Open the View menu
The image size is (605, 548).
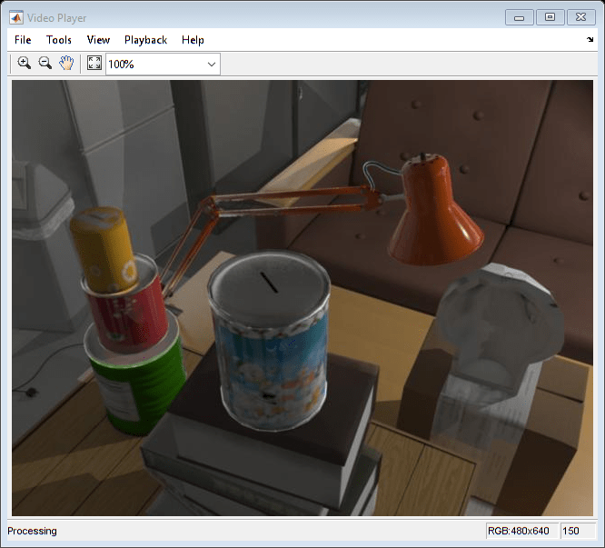point(98,40)
